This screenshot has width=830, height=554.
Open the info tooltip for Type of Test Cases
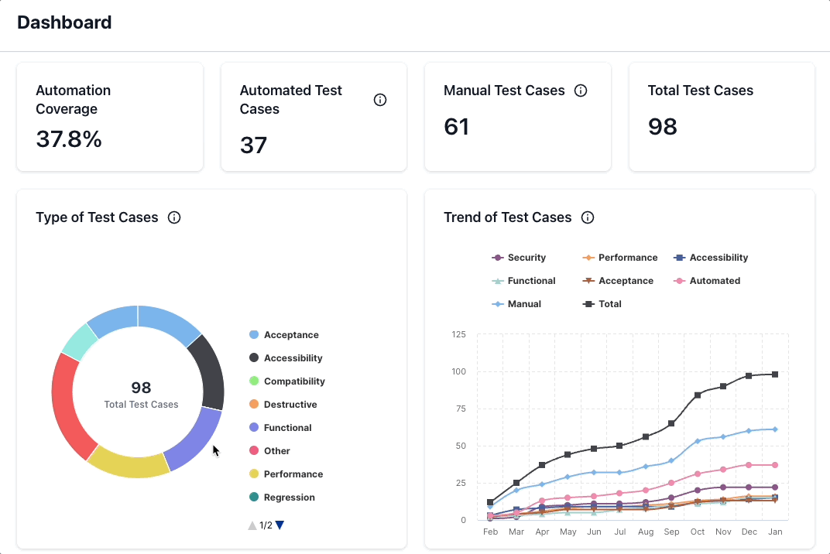(174, 217)
